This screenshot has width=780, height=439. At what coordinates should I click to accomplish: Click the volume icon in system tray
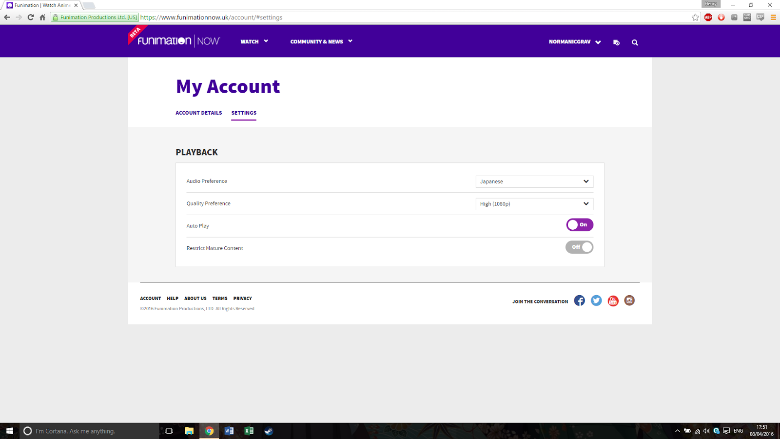[x=706, y=431]
